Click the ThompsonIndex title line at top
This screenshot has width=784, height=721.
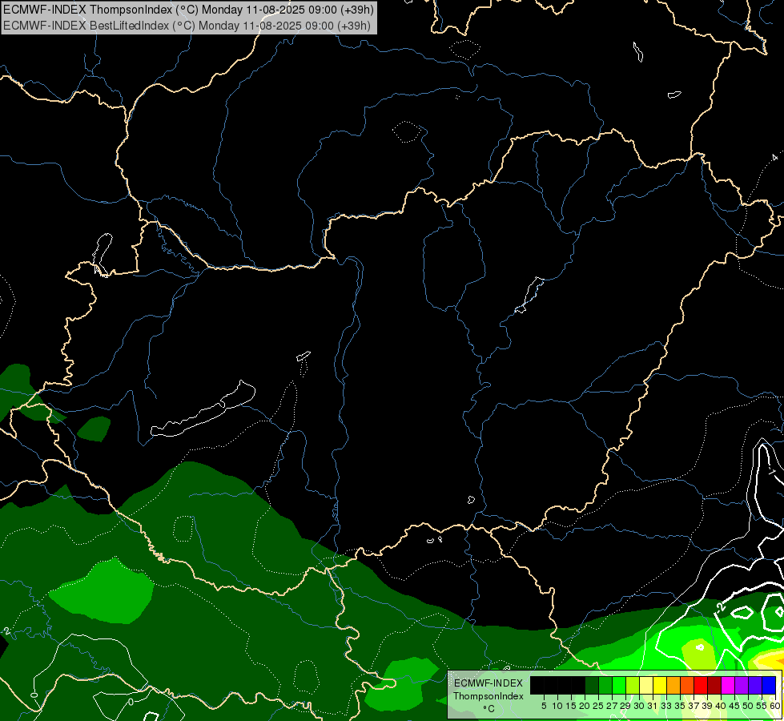pyautogui.click(x=188, y=10)
